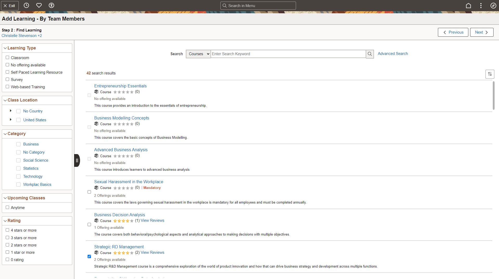Collapse the Upcoming Classes section header
Viewport: 499px width, 279px height.
click(5, 198)
